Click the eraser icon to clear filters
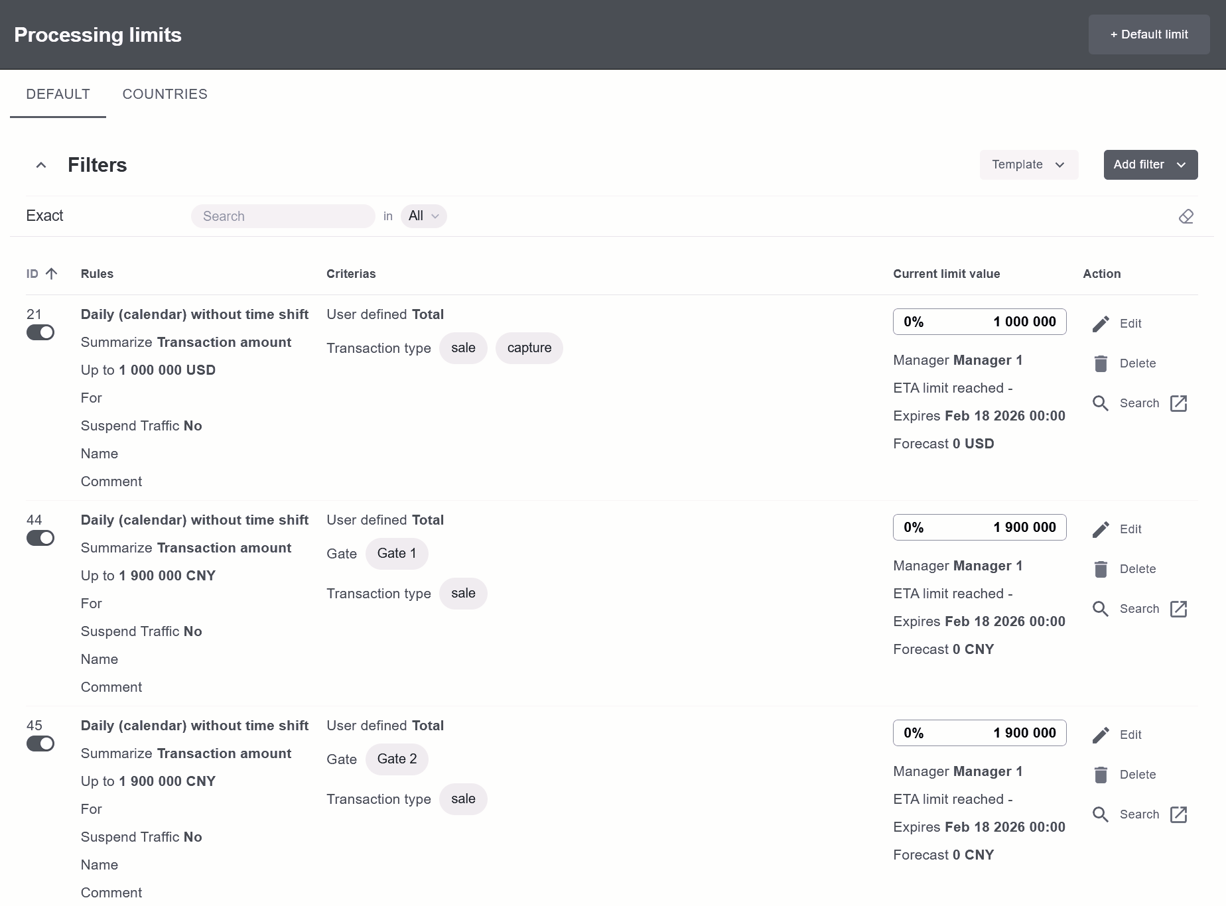Screen dimensions: 1226x906 pyautogui.click(x=1186, y=216)
